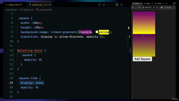Place cursor on the '.square {' selector line
This screenshot has width=179, height=101.
(x=25, y=18)
